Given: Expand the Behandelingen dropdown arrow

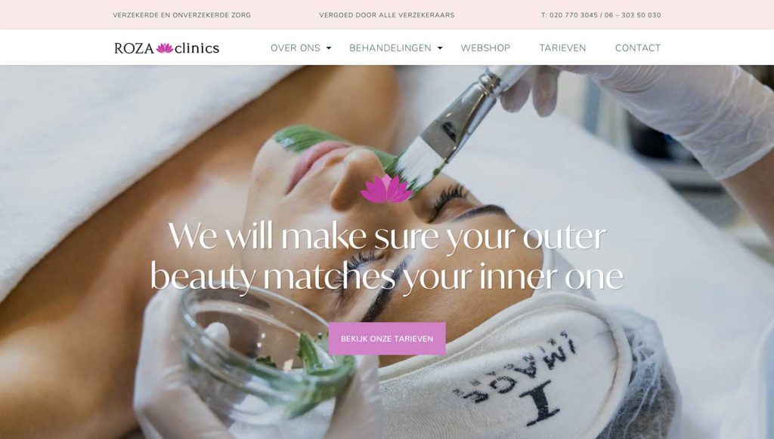Looking at the screenshot, I should pos(440,48).
